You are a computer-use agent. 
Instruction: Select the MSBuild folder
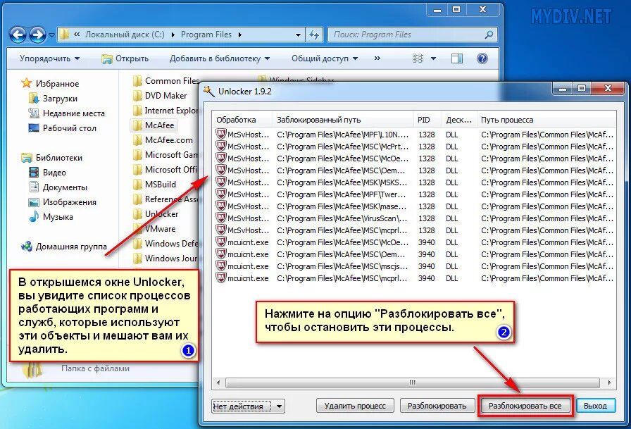coord(154,185)
